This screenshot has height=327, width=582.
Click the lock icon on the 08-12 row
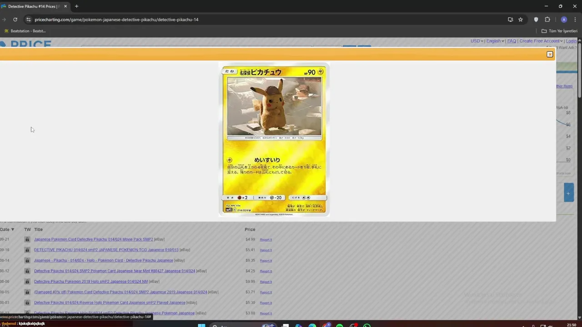27,271
